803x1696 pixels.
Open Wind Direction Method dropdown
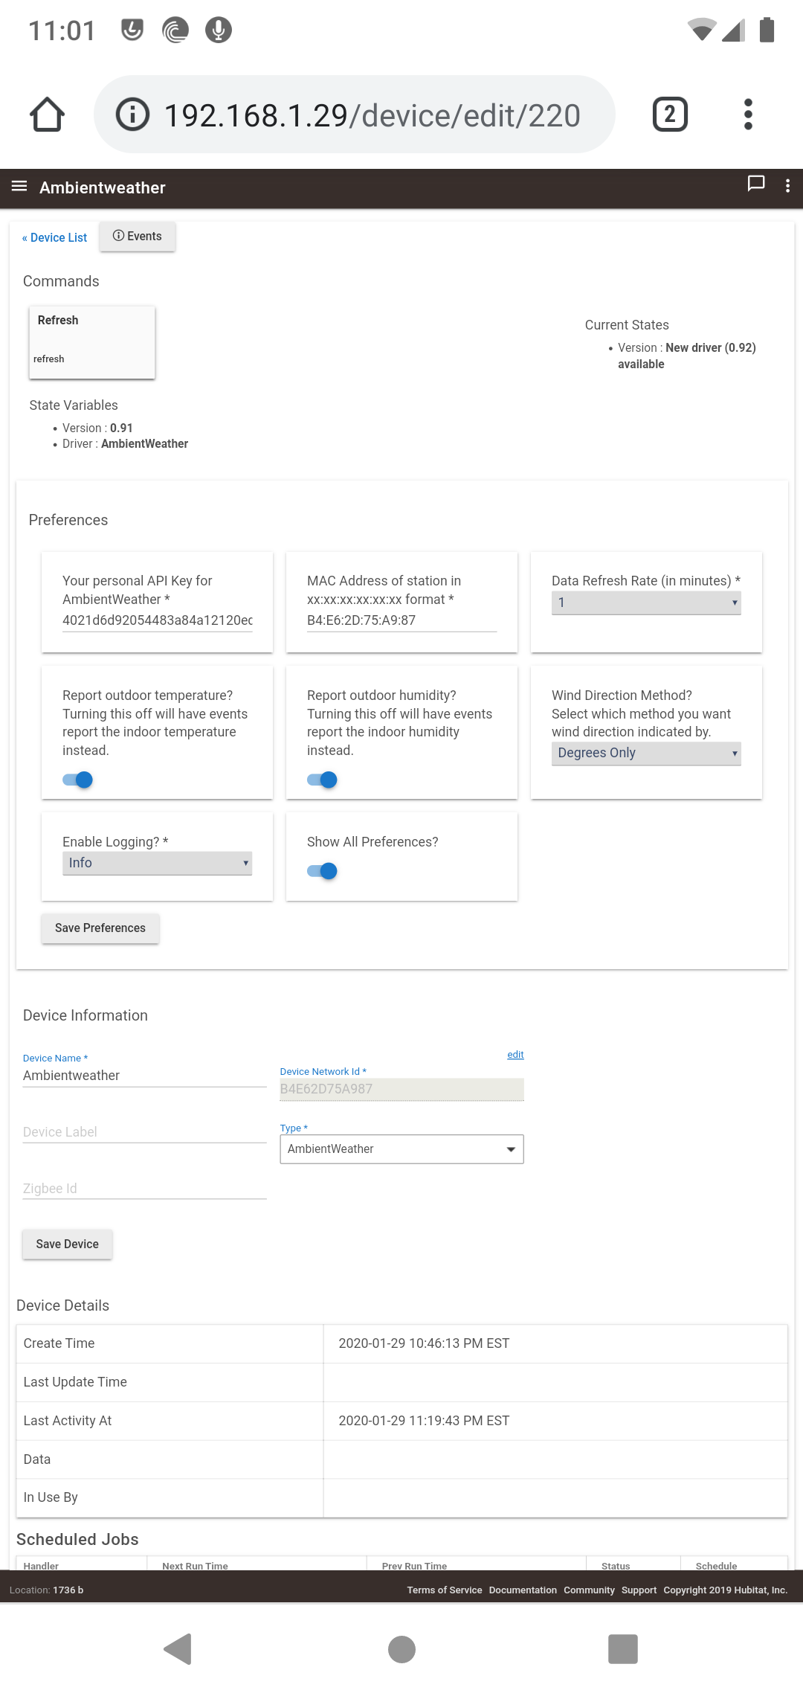[646, 754]
